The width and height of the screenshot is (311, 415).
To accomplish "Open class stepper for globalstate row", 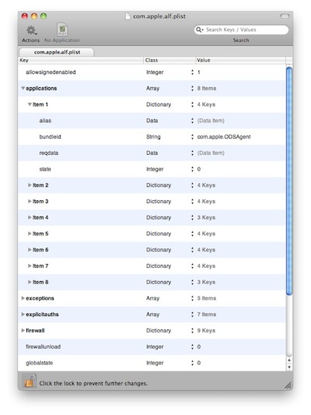I will coord(192,363).
